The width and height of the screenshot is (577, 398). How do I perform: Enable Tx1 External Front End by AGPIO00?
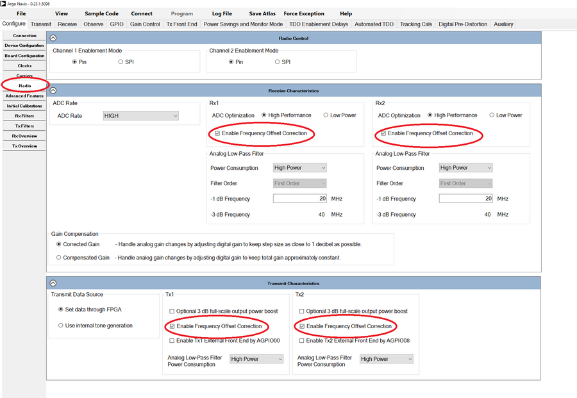point(171,340)
